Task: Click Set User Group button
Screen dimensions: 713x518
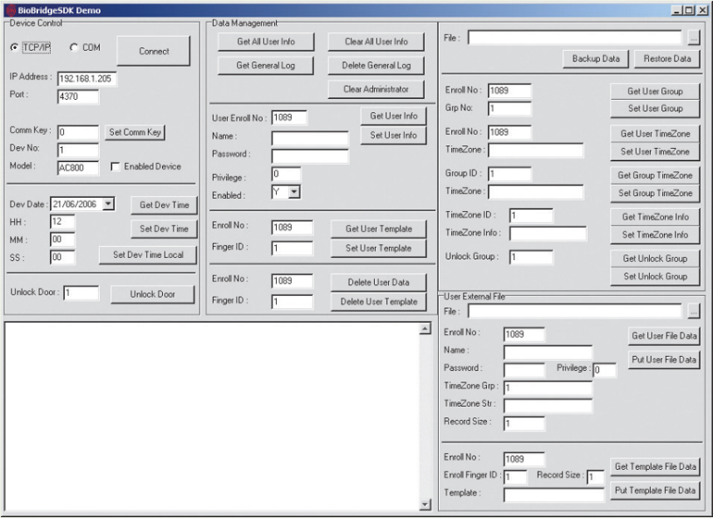Action: point(656,108)
